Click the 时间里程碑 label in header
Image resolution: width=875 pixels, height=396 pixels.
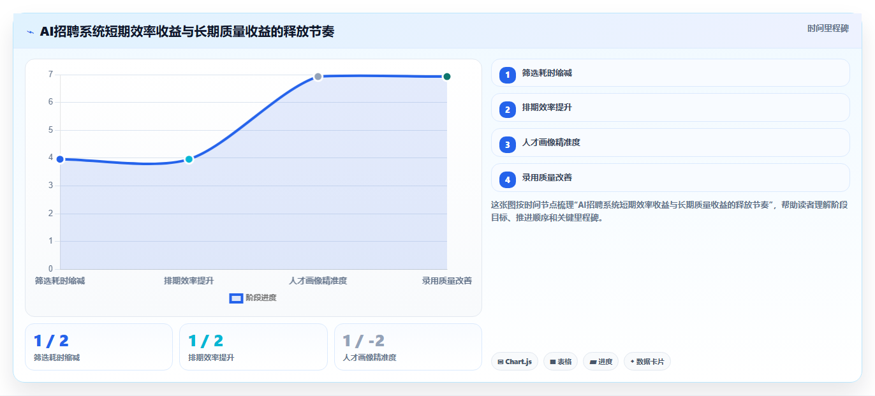pyautogui.click(x=828, y=28)
